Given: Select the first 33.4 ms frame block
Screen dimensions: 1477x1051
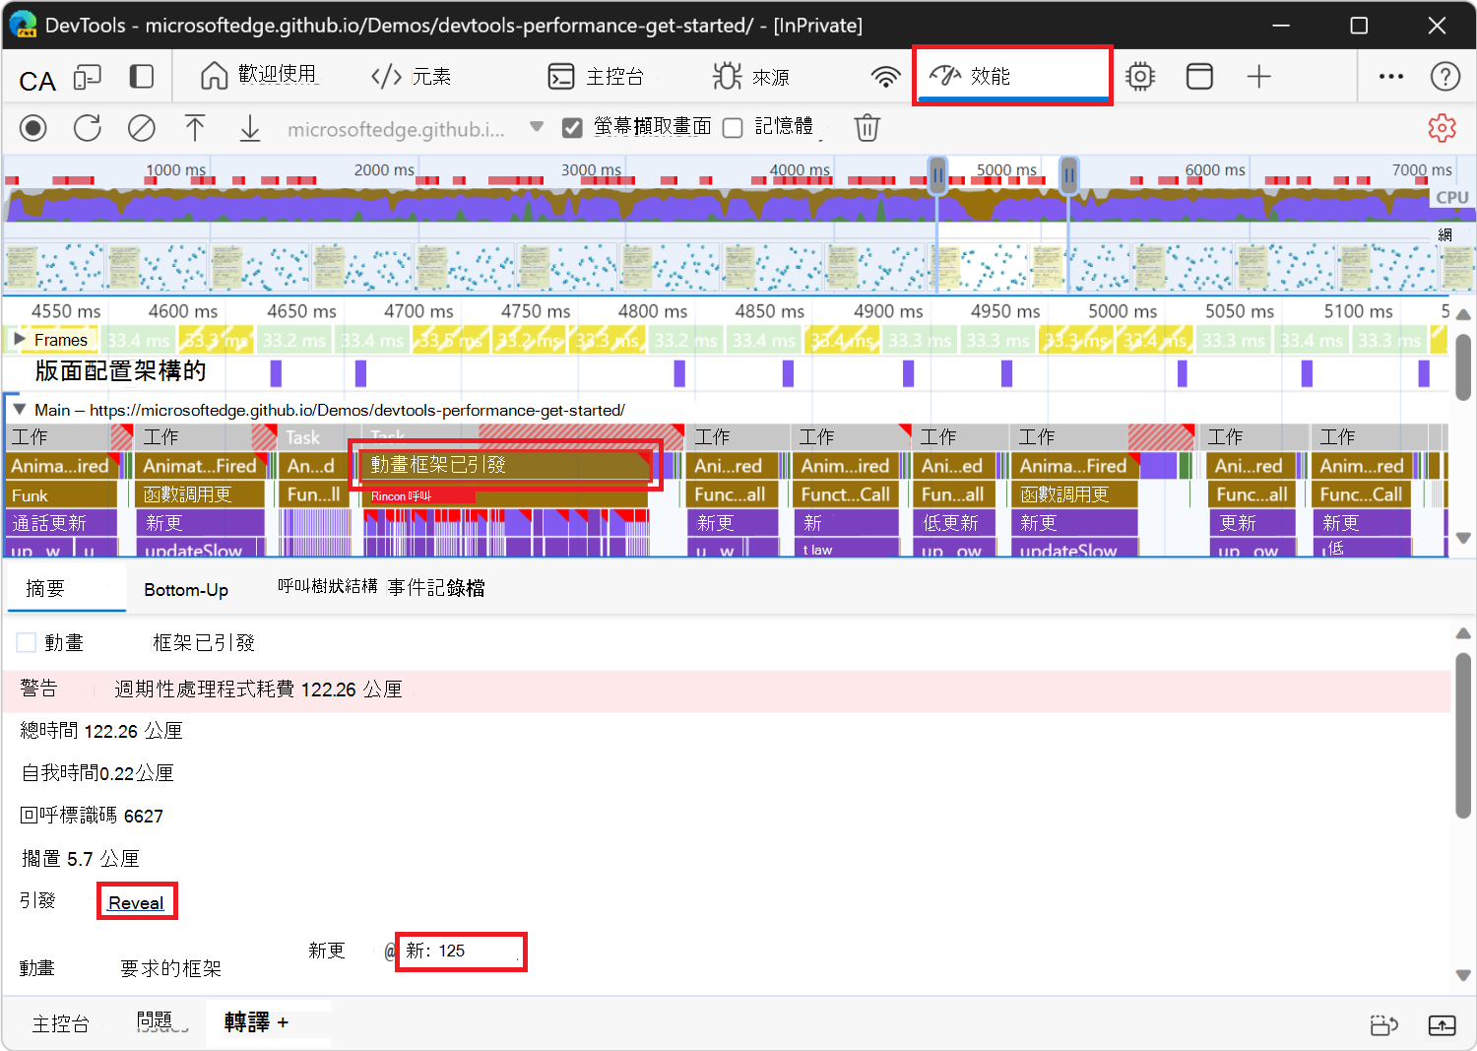Looking at the screenshot, I should point(139,340).
